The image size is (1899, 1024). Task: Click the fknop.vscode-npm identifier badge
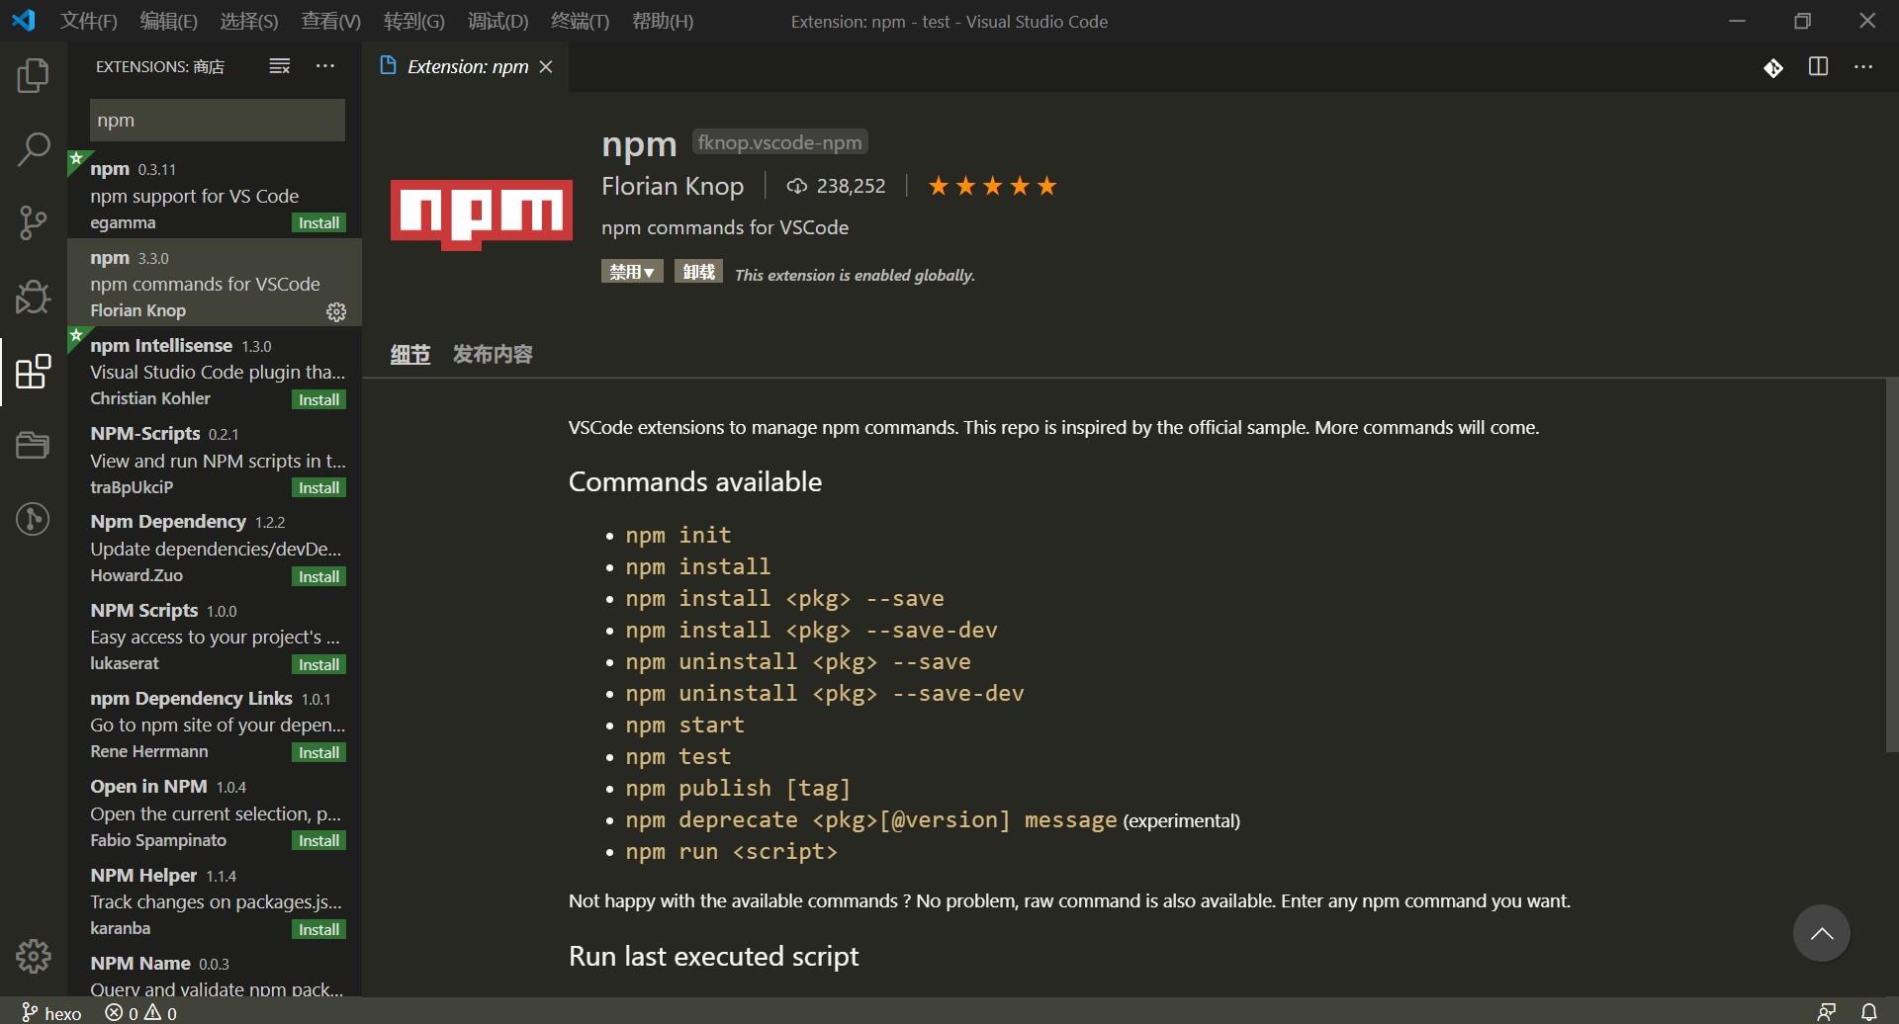point(779,142)
